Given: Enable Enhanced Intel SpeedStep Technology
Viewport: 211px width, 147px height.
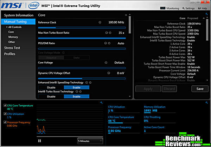Looking at the screenshot, I should tap(77, 87).
